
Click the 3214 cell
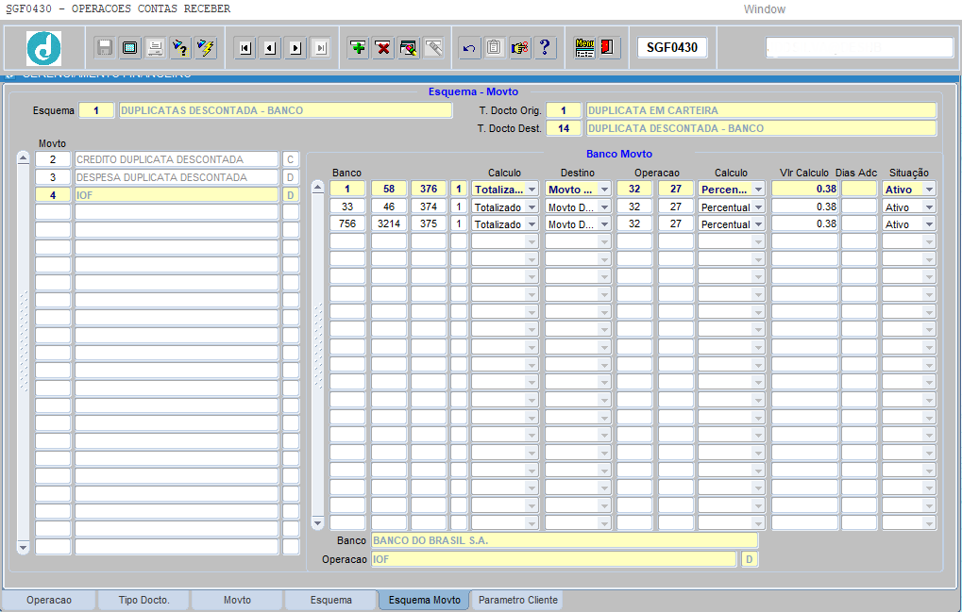point(389,224)
